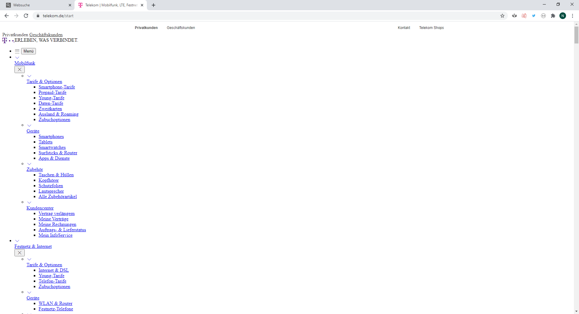Open Festnetz-Telefone link
The height and width of the screenshot is (314, 579).
(56, 309)
